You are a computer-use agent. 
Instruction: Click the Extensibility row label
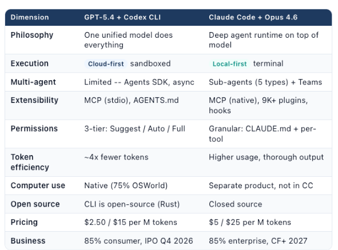34,100
